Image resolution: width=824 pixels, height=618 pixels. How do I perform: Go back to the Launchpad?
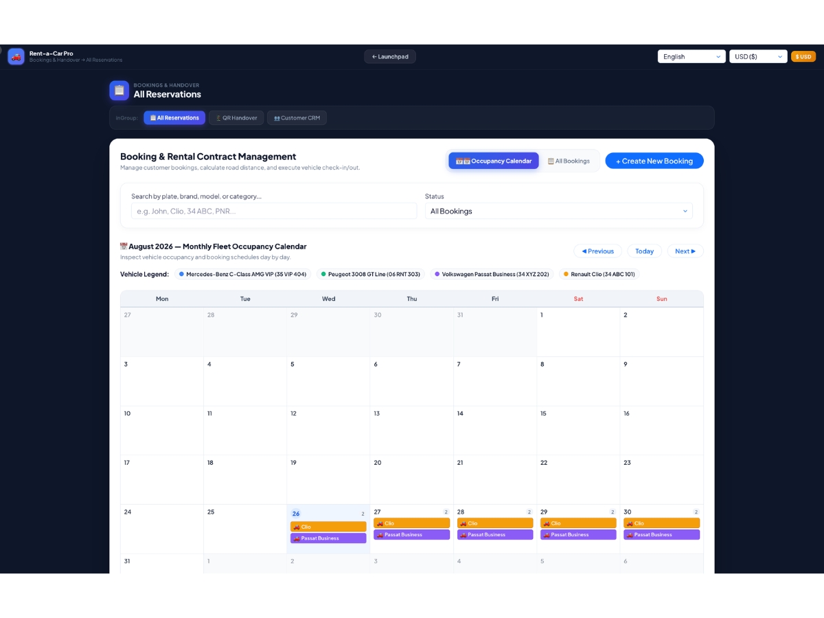pyautogui.click(x=390, y=56)
